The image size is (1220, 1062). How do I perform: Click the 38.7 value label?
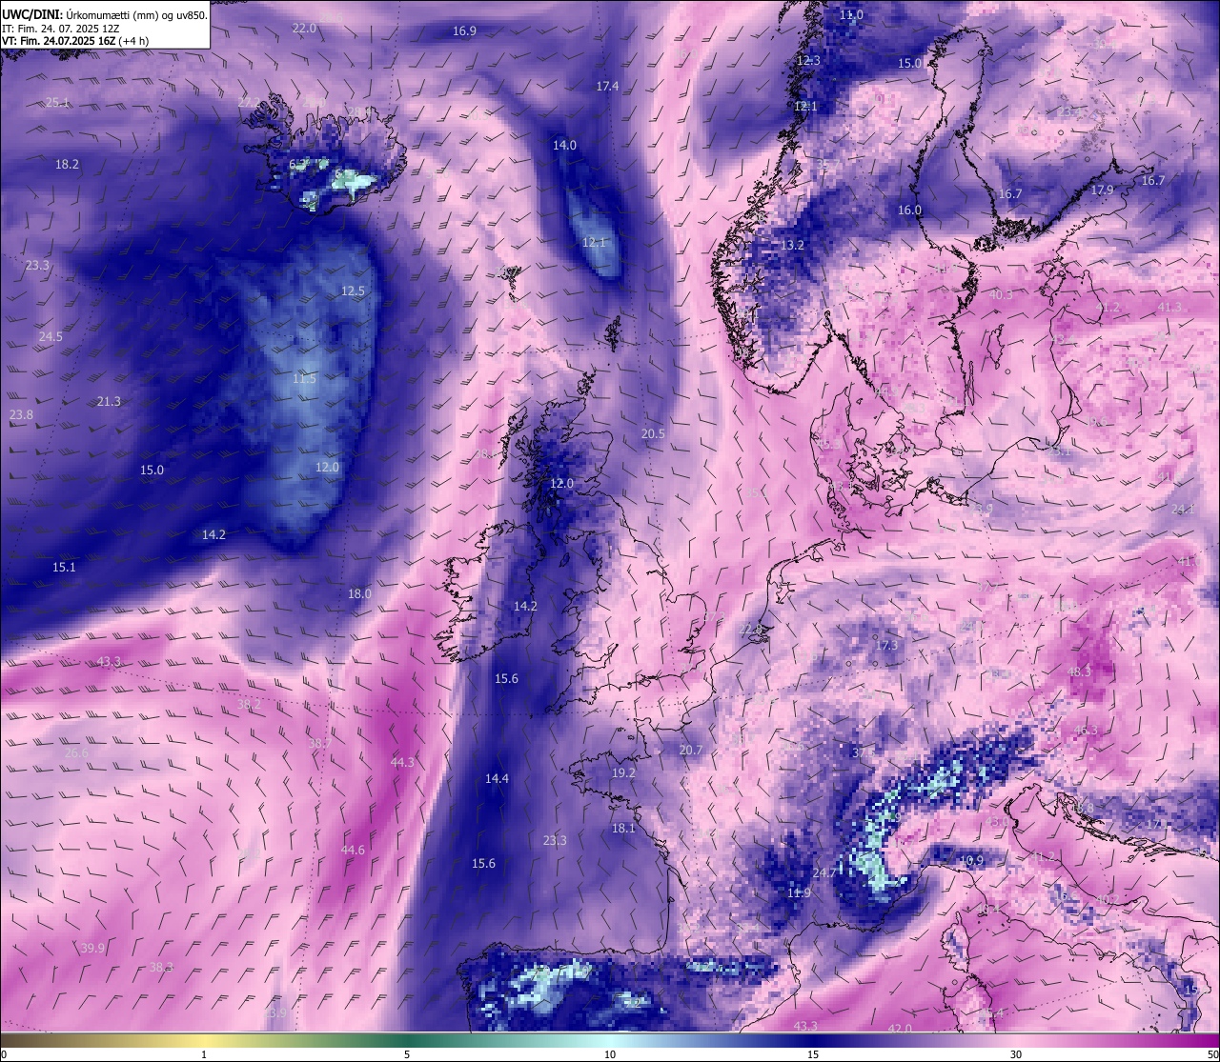pyautogui.click(x=319, y=743)
